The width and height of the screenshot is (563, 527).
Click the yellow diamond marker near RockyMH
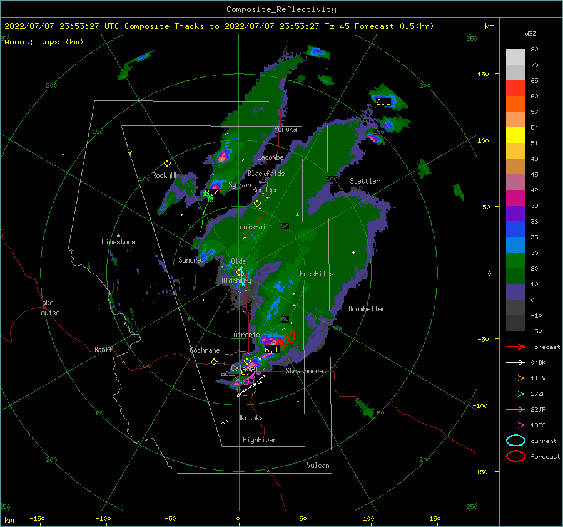point(167,164)
